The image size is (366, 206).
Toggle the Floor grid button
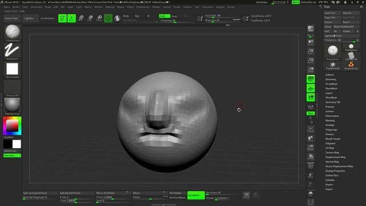tap(311, 88)
